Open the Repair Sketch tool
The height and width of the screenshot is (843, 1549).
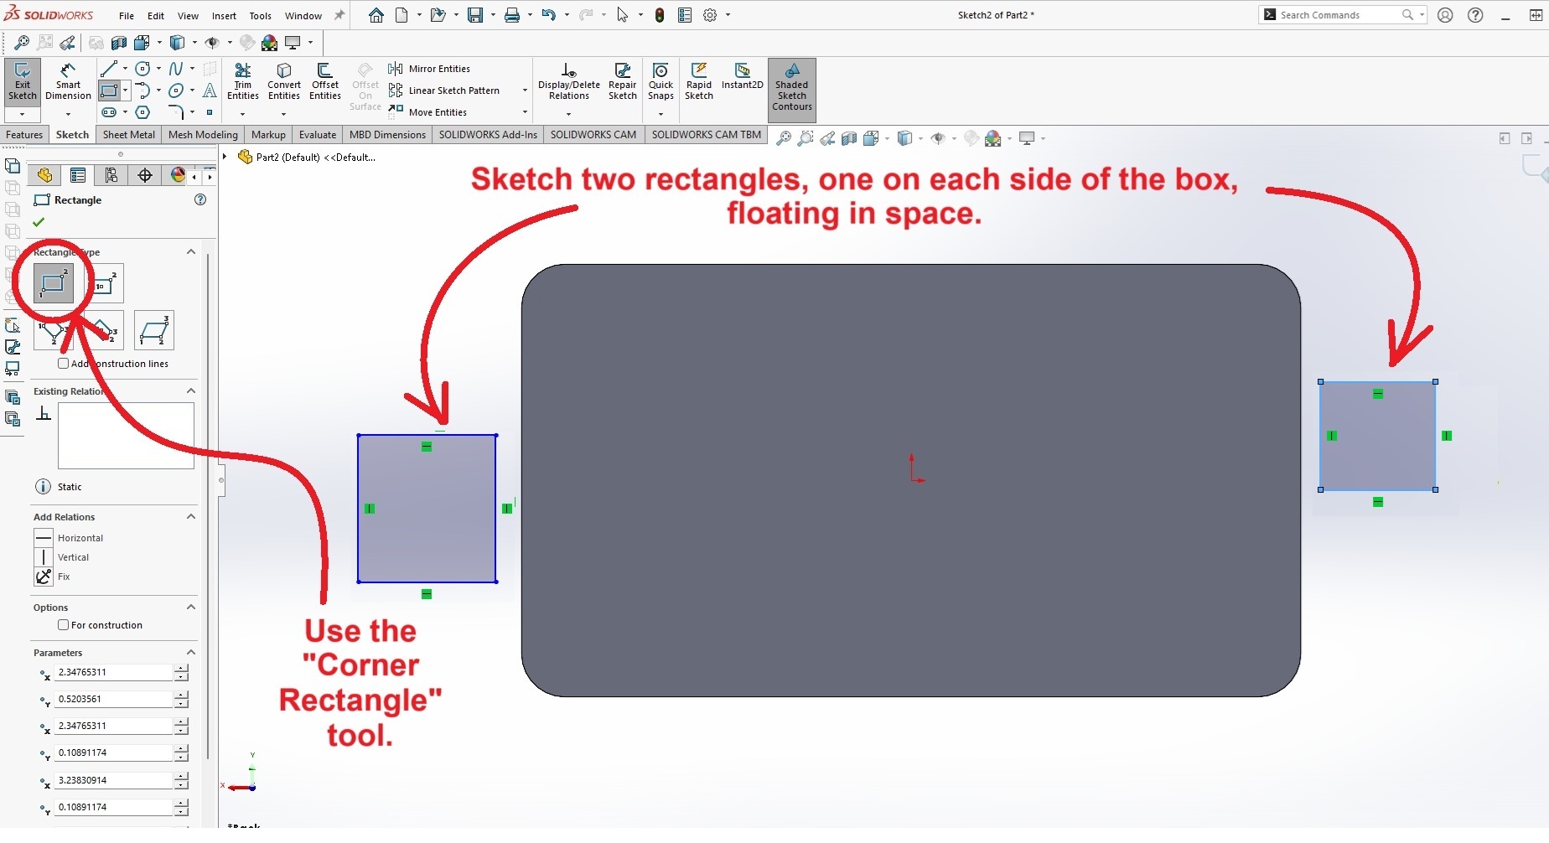pyautogui.click(x=622, y=81)
